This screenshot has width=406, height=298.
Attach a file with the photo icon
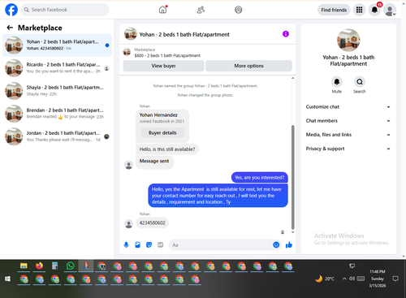click(x=137, y=245)
